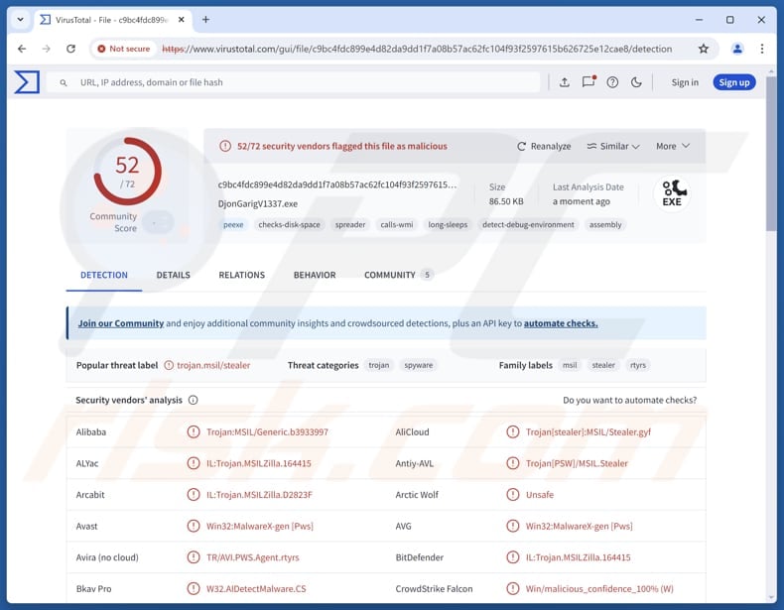Click the VirusTotal logo icon
The height and width of the screenshot is (610, 784).
(x=27, y=82)
